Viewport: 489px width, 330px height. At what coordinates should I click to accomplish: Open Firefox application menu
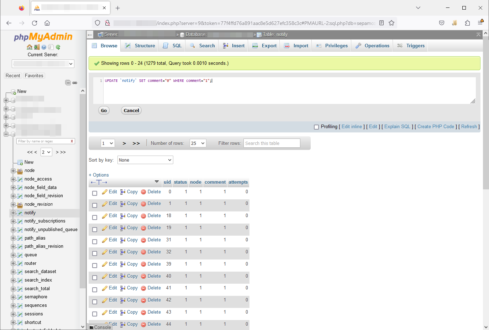point(480,22)
